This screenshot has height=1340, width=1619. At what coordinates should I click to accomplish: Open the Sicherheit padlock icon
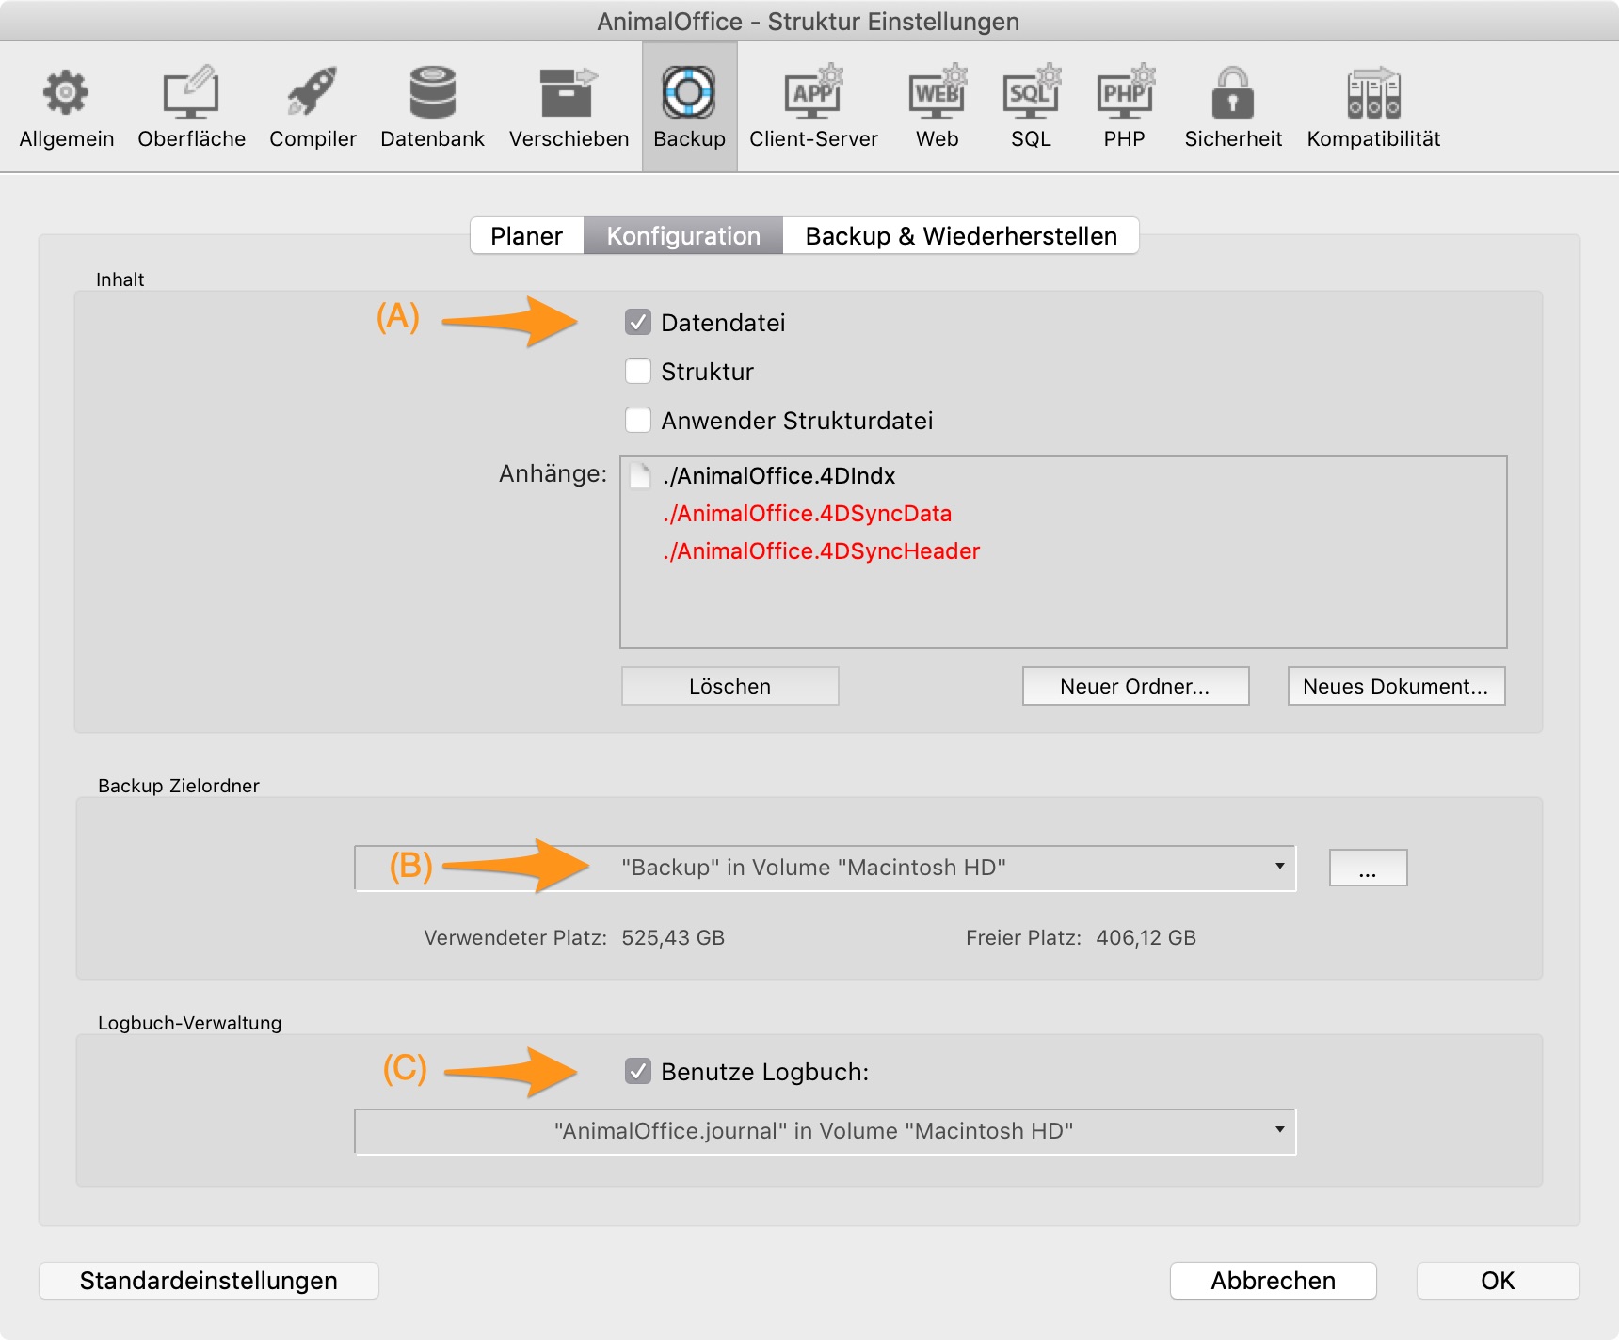(1232, 94)
